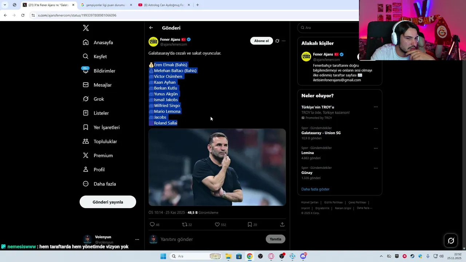Open the X logo home icon
Screen dimensions: 466x262
point(86,28)
